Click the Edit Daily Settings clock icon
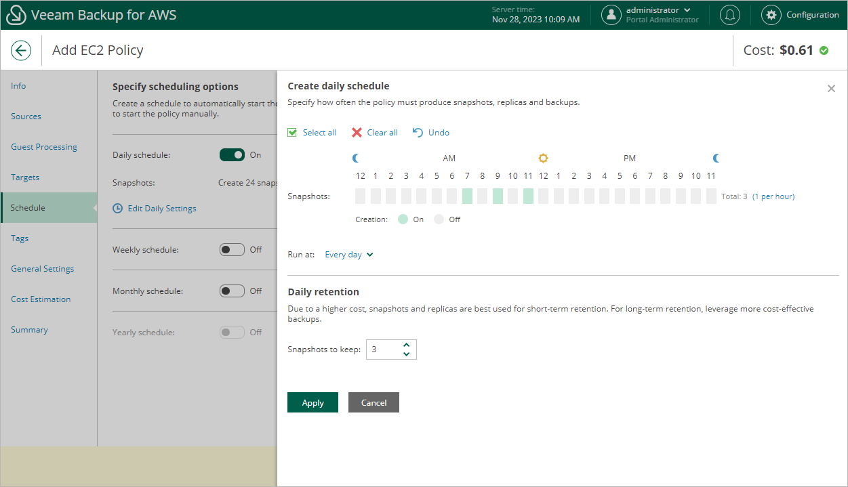 point(118,209)
